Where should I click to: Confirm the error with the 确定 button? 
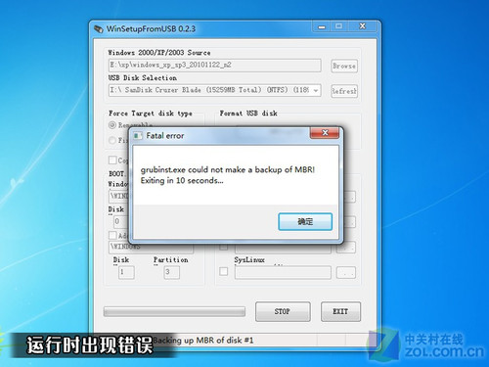point(305,222)
